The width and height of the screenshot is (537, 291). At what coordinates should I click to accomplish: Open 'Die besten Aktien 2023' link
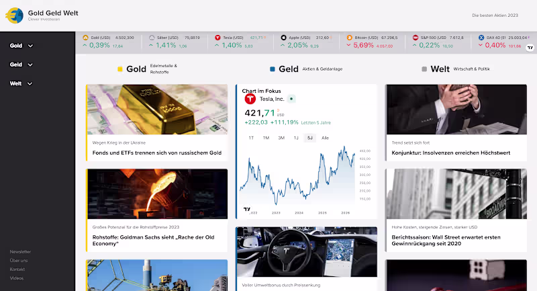(495, 15)
